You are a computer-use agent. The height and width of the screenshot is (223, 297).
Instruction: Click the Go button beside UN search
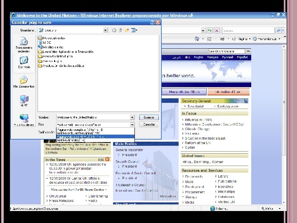pos(248,51)
